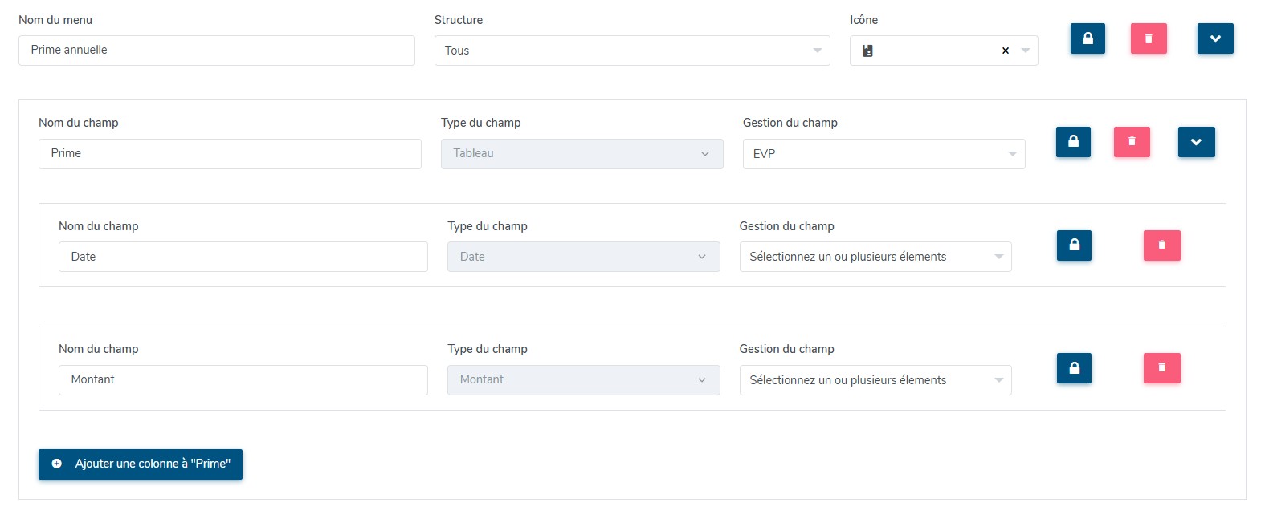Open the Icône dropdown arrow
The image size is (1261, 511).
[x=1026, y=51]
